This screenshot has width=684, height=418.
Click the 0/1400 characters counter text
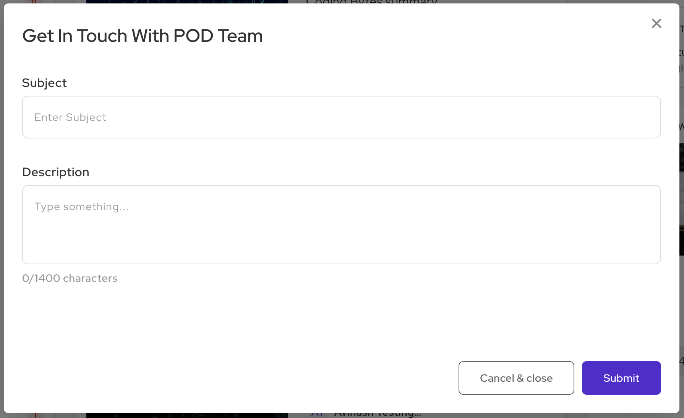70,278
